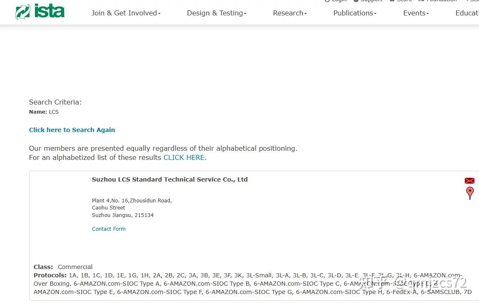Open the Join & Get Involved dropdown
The width and height of the screenshot is (479, 304).
pos(126,13)
